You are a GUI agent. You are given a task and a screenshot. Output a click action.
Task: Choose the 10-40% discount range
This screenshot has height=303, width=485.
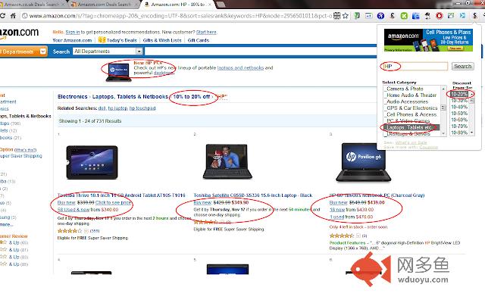click(x=459, y=107)
